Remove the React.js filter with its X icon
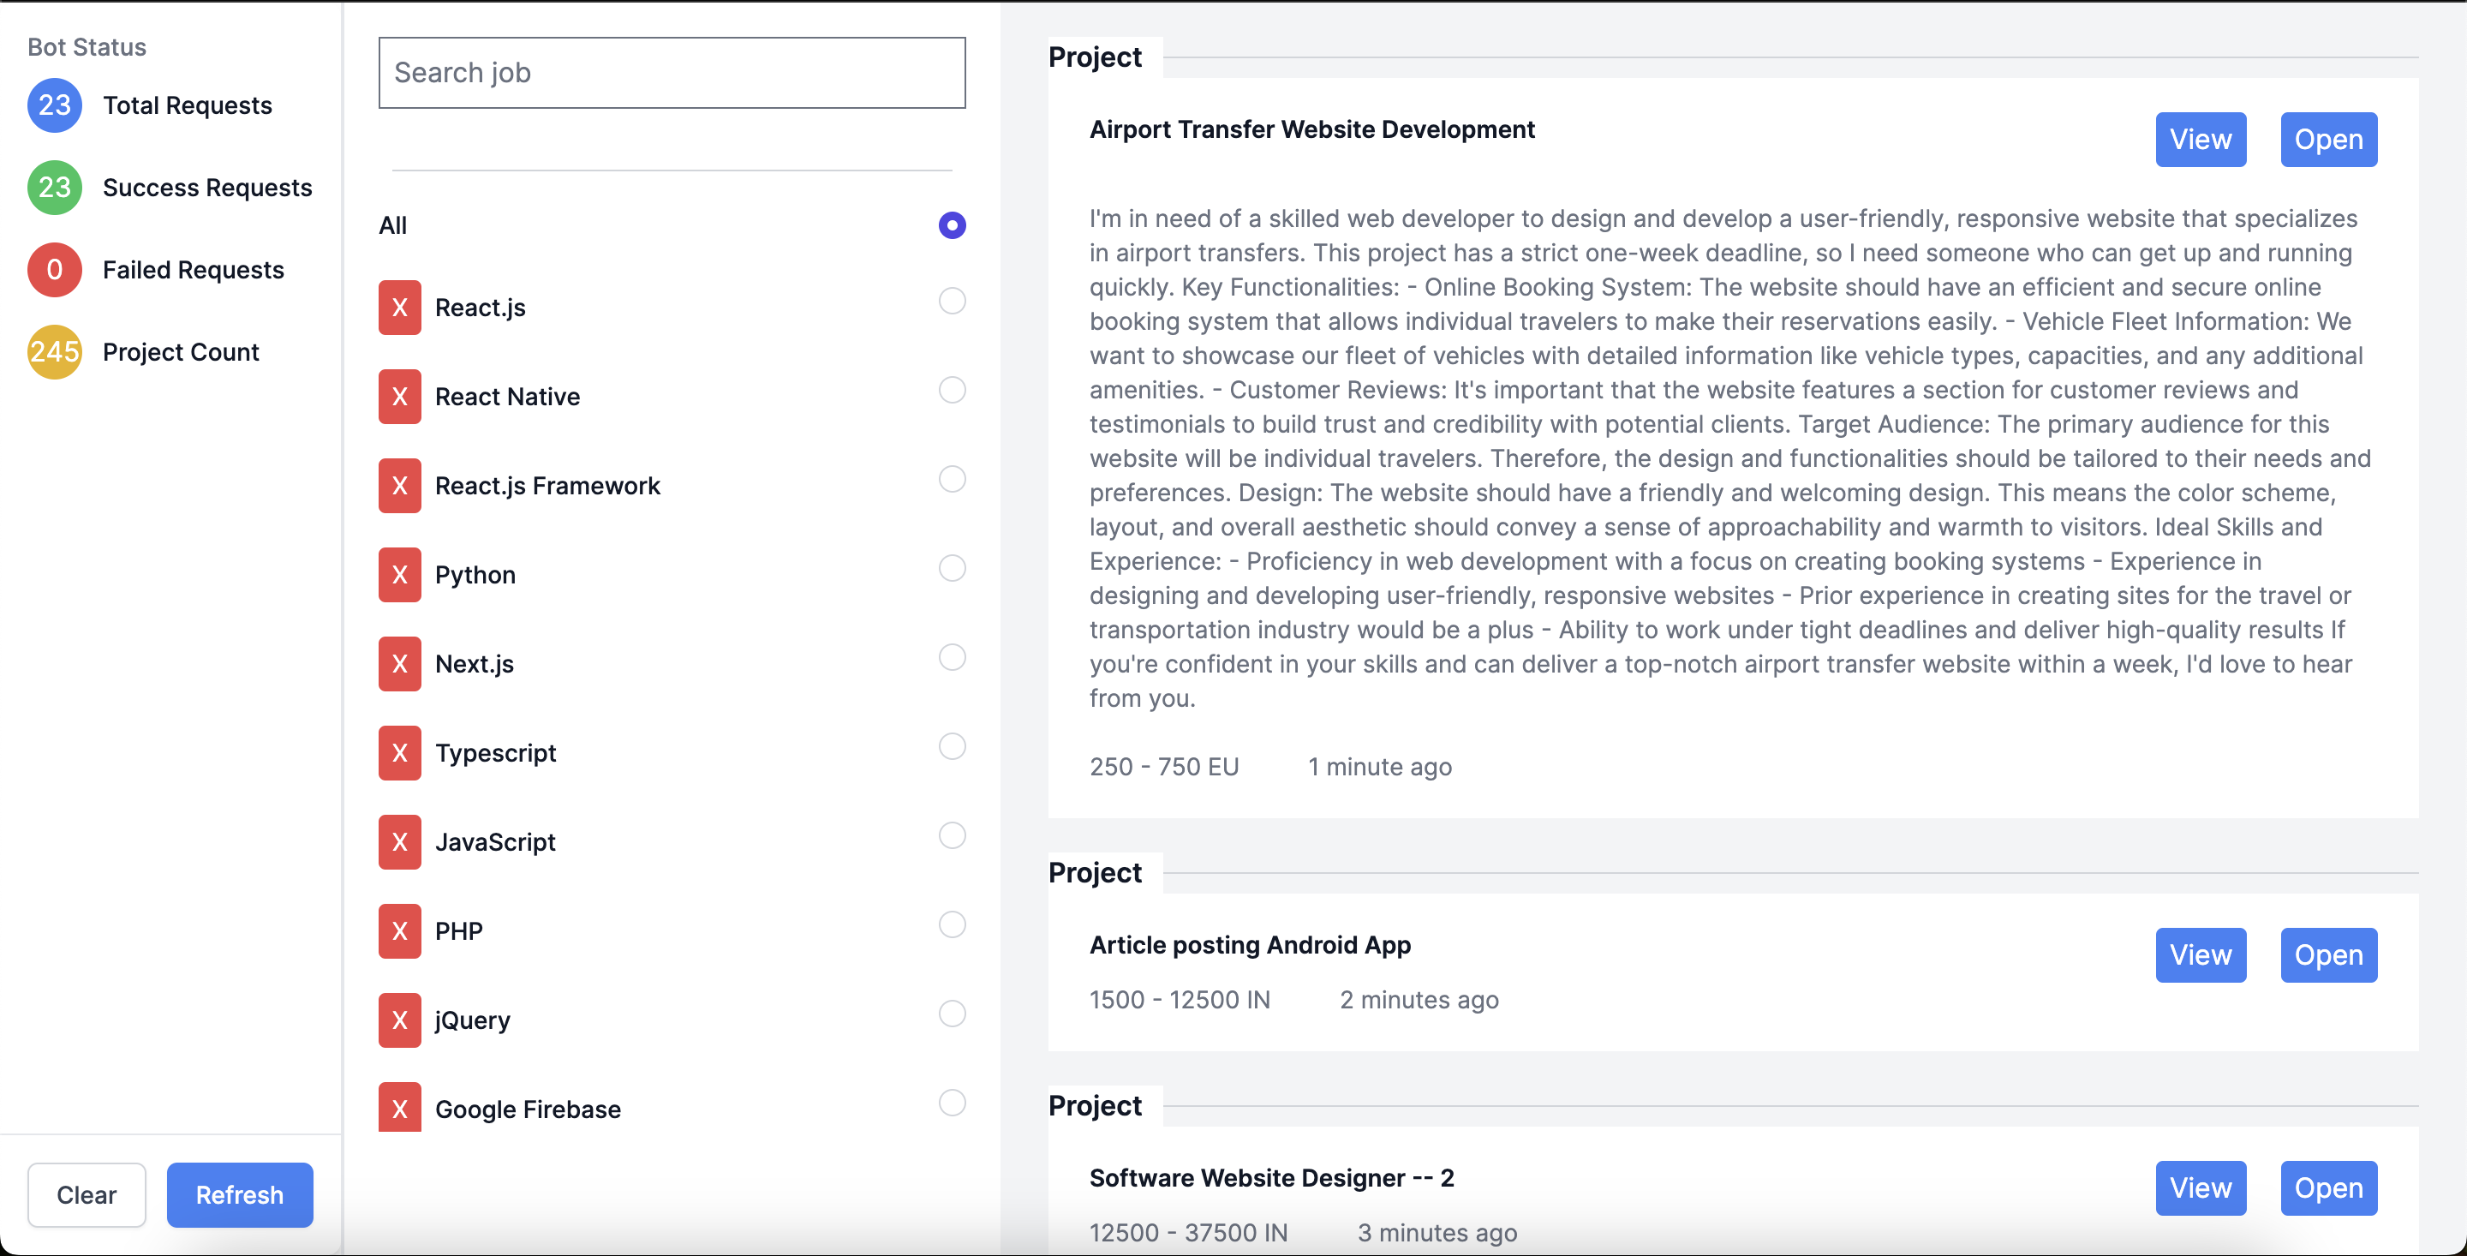The image size is (2467, 1256). pos(399,308)
